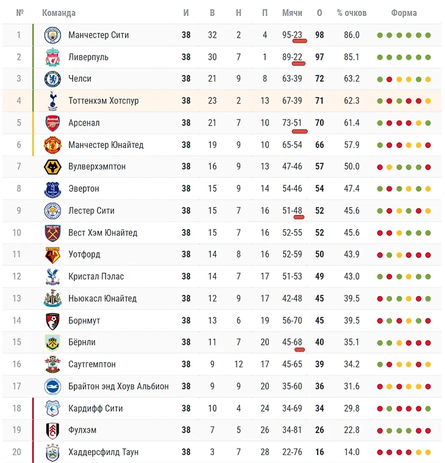Click the Newcastle United crest
The height and width of the screenshot is (463, 445).
pyautogui.click(x=52, y=299)
